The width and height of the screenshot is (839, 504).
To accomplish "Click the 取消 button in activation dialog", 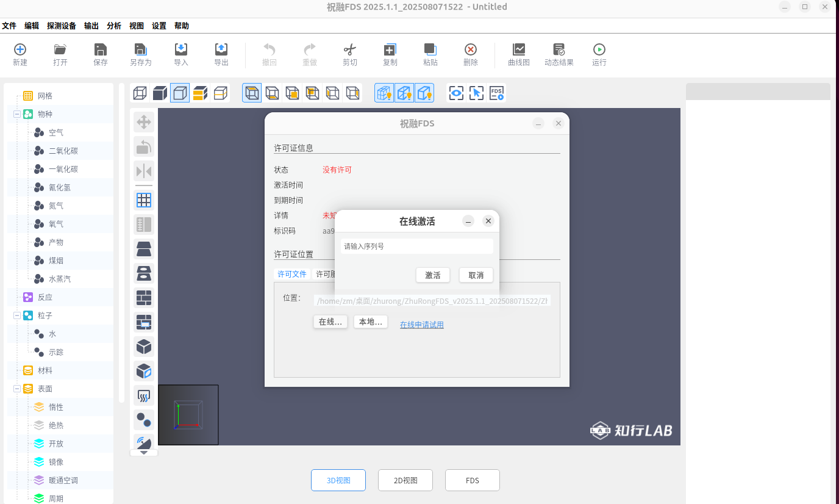I will pos(476,275).
